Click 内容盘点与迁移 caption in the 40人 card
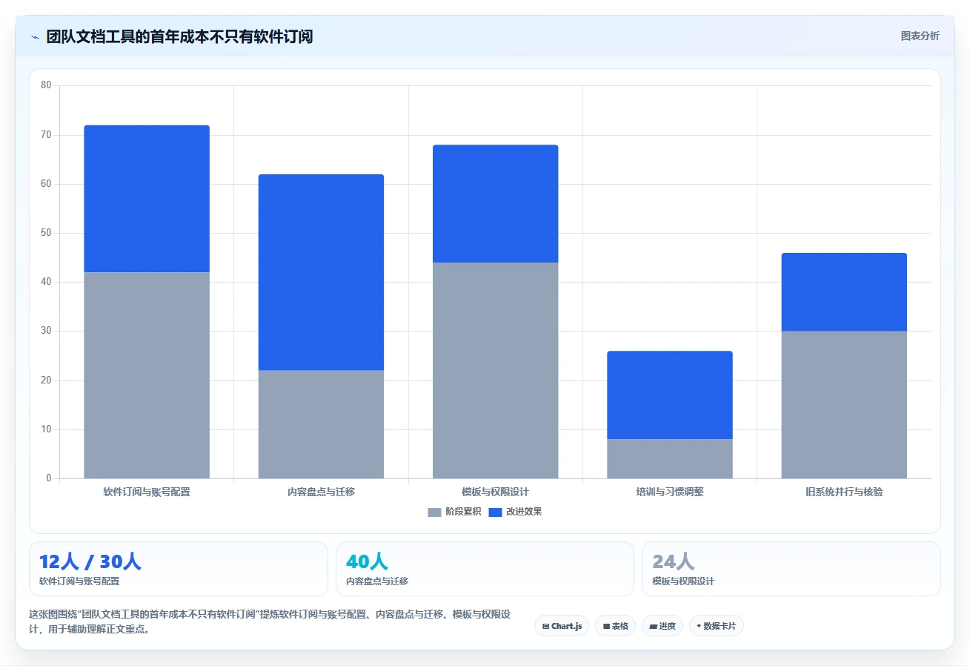The width and height of the screenshot is (970, 666). (x=376, y=581)
